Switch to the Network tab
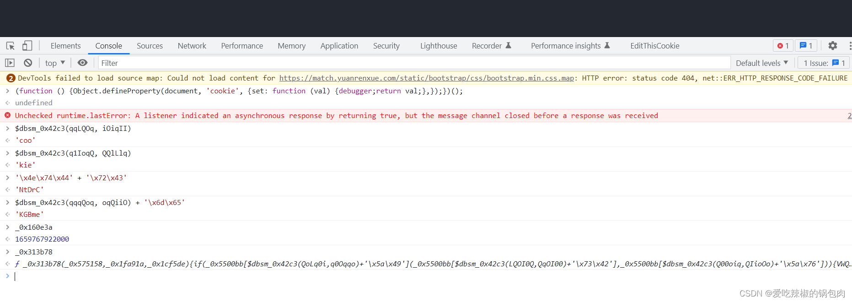 point(192,46)
